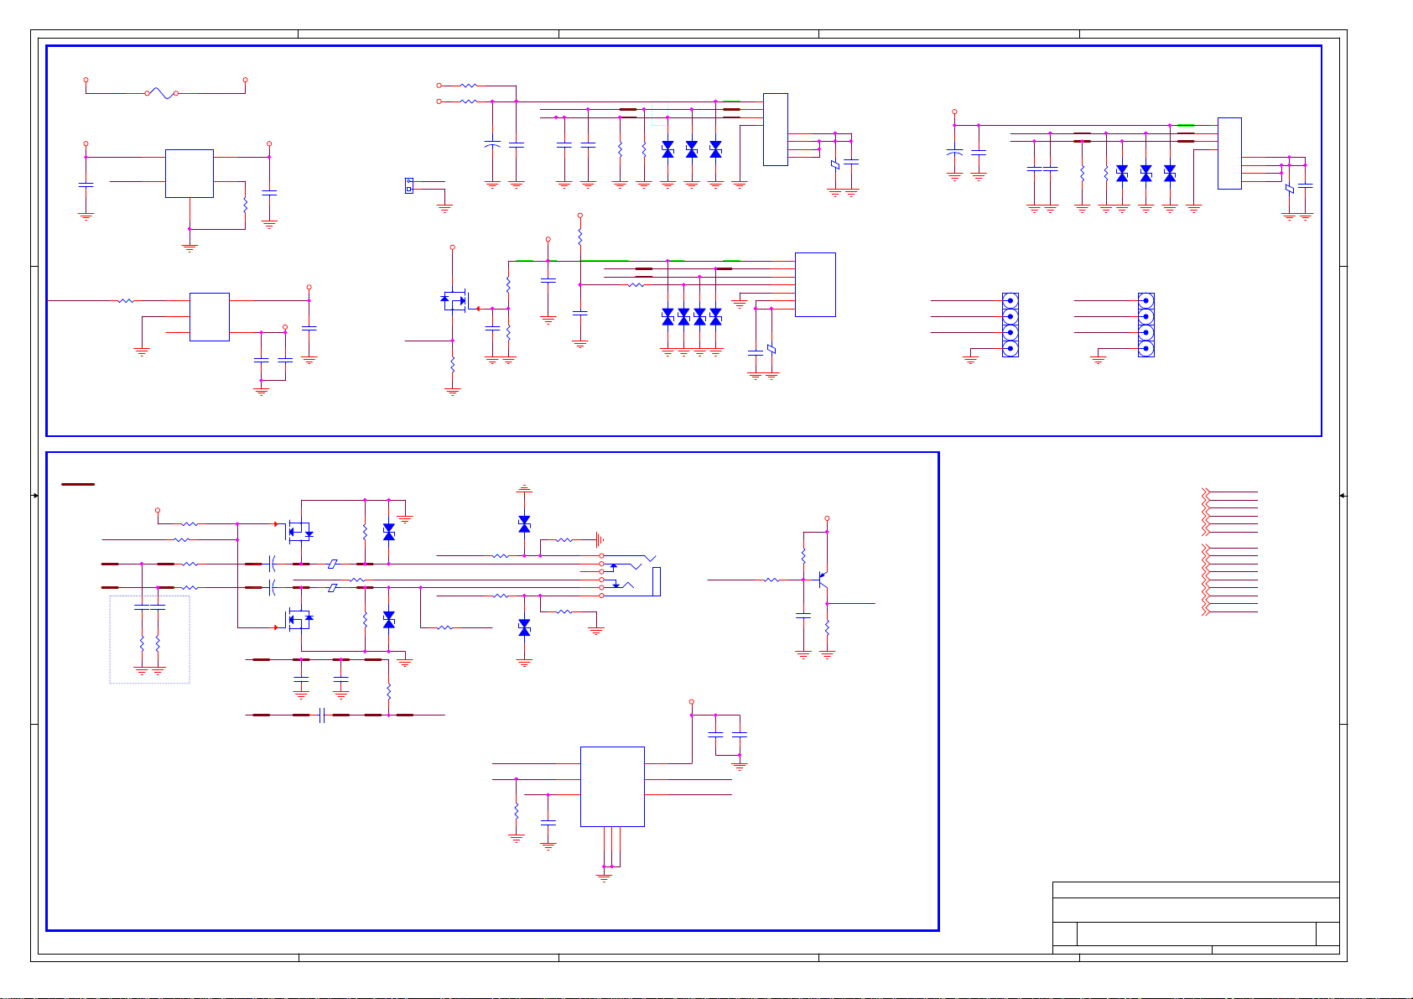
Task: Select the pull-down resistor under the upper-frame MOSFET
Action: click(x=453, y=365)
